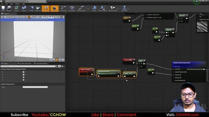This screenshot has height=117, width=209.
Task: Expand the Multiply node arrow
Action: click(x=187, y=15)
